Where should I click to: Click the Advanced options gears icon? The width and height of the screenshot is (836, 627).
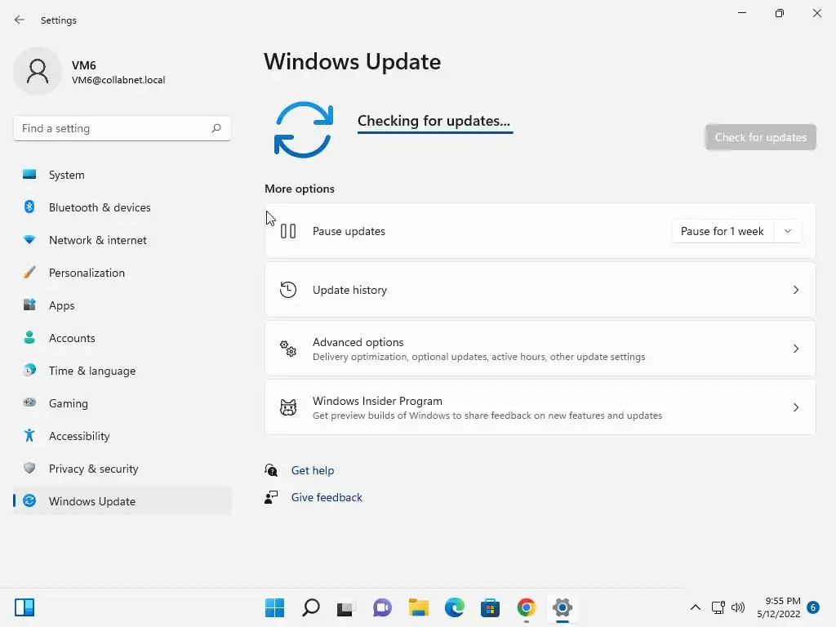coord(288,349)
